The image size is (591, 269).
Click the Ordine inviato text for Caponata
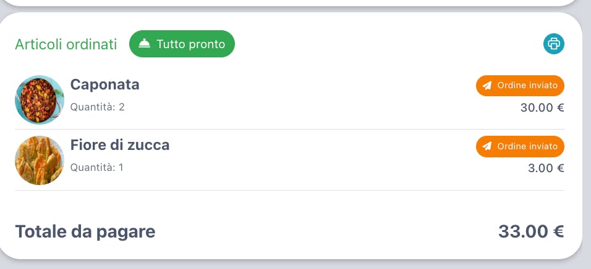(527, 85)
